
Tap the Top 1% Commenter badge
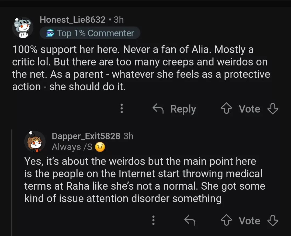click(90, 33)
